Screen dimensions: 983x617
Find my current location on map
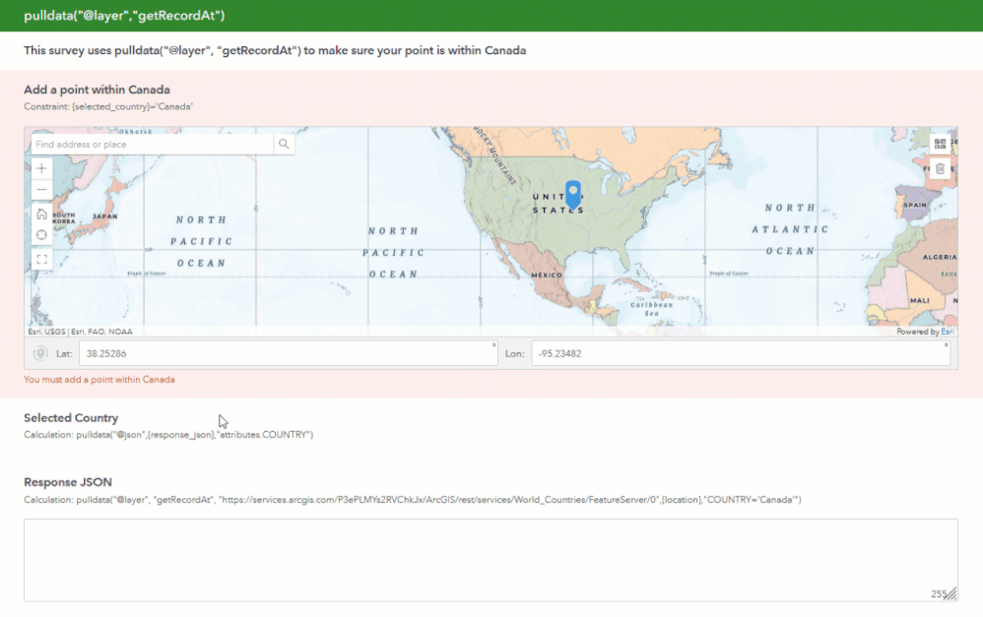click(41, 235)
